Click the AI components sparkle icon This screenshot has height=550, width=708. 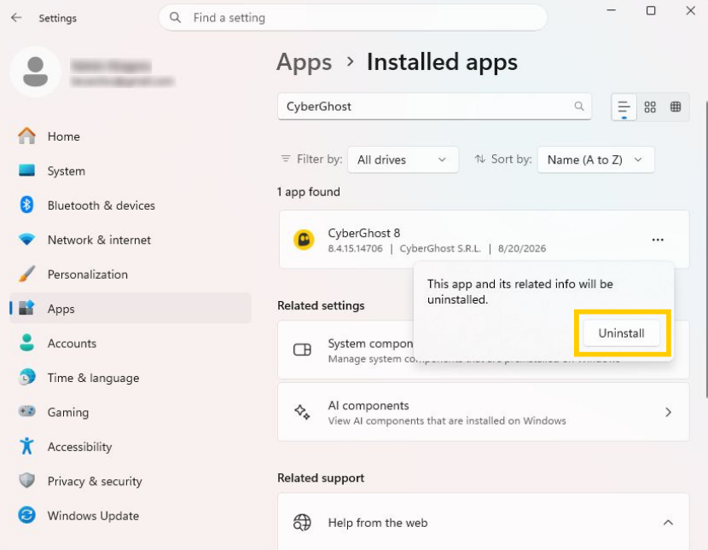302,412
